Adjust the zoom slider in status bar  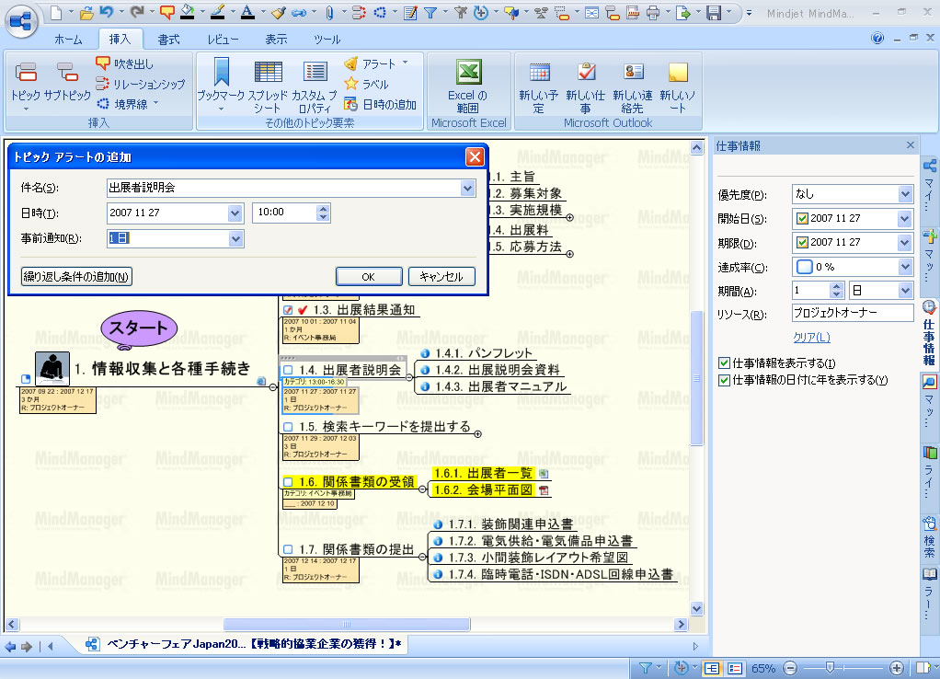830,668
